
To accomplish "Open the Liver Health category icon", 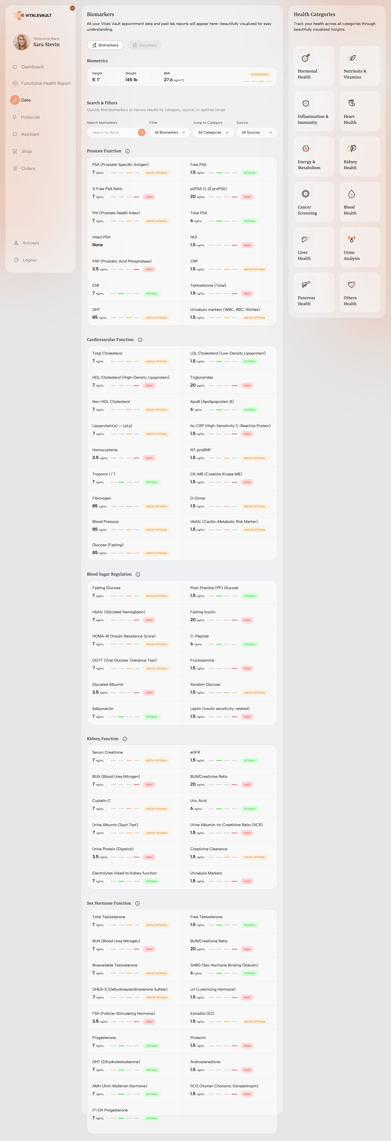I will (305, 239).
